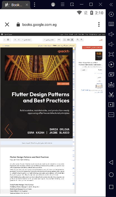Click the small book cover thumbnail
Screen dimensions: 116x197
[x=99, y=56]
